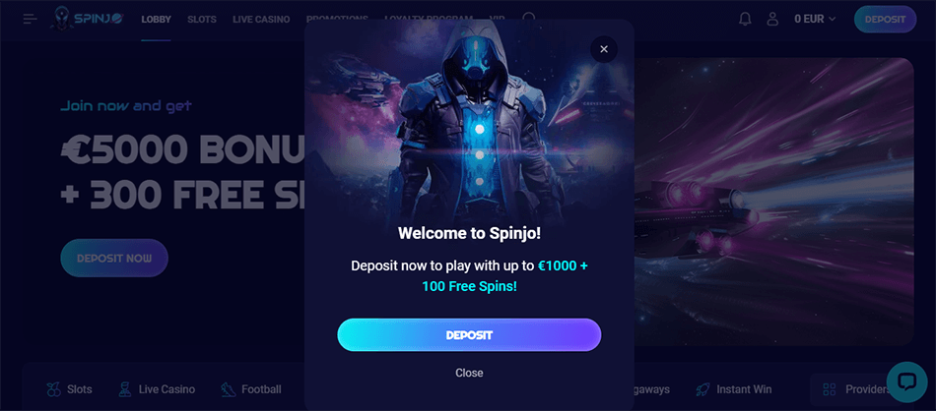936x411 pixels.
Task: Switch to the Lobby tab
Action: pyautogui.click(x=157, y=19)
